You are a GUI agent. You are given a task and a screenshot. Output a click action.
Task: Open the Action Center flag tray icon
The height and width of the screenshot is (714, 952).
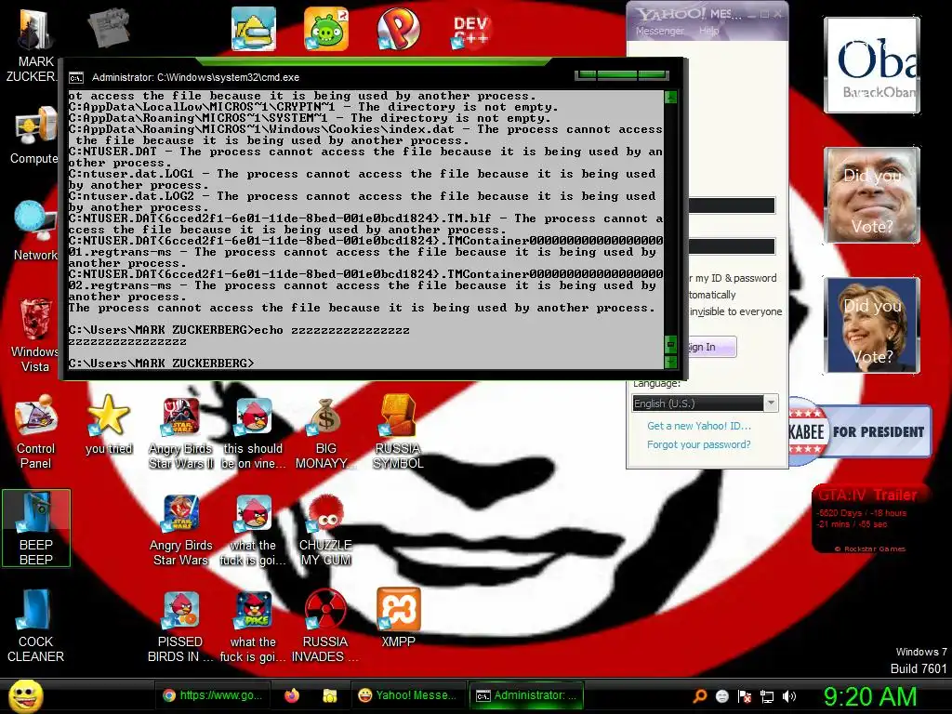coord(745,696)
